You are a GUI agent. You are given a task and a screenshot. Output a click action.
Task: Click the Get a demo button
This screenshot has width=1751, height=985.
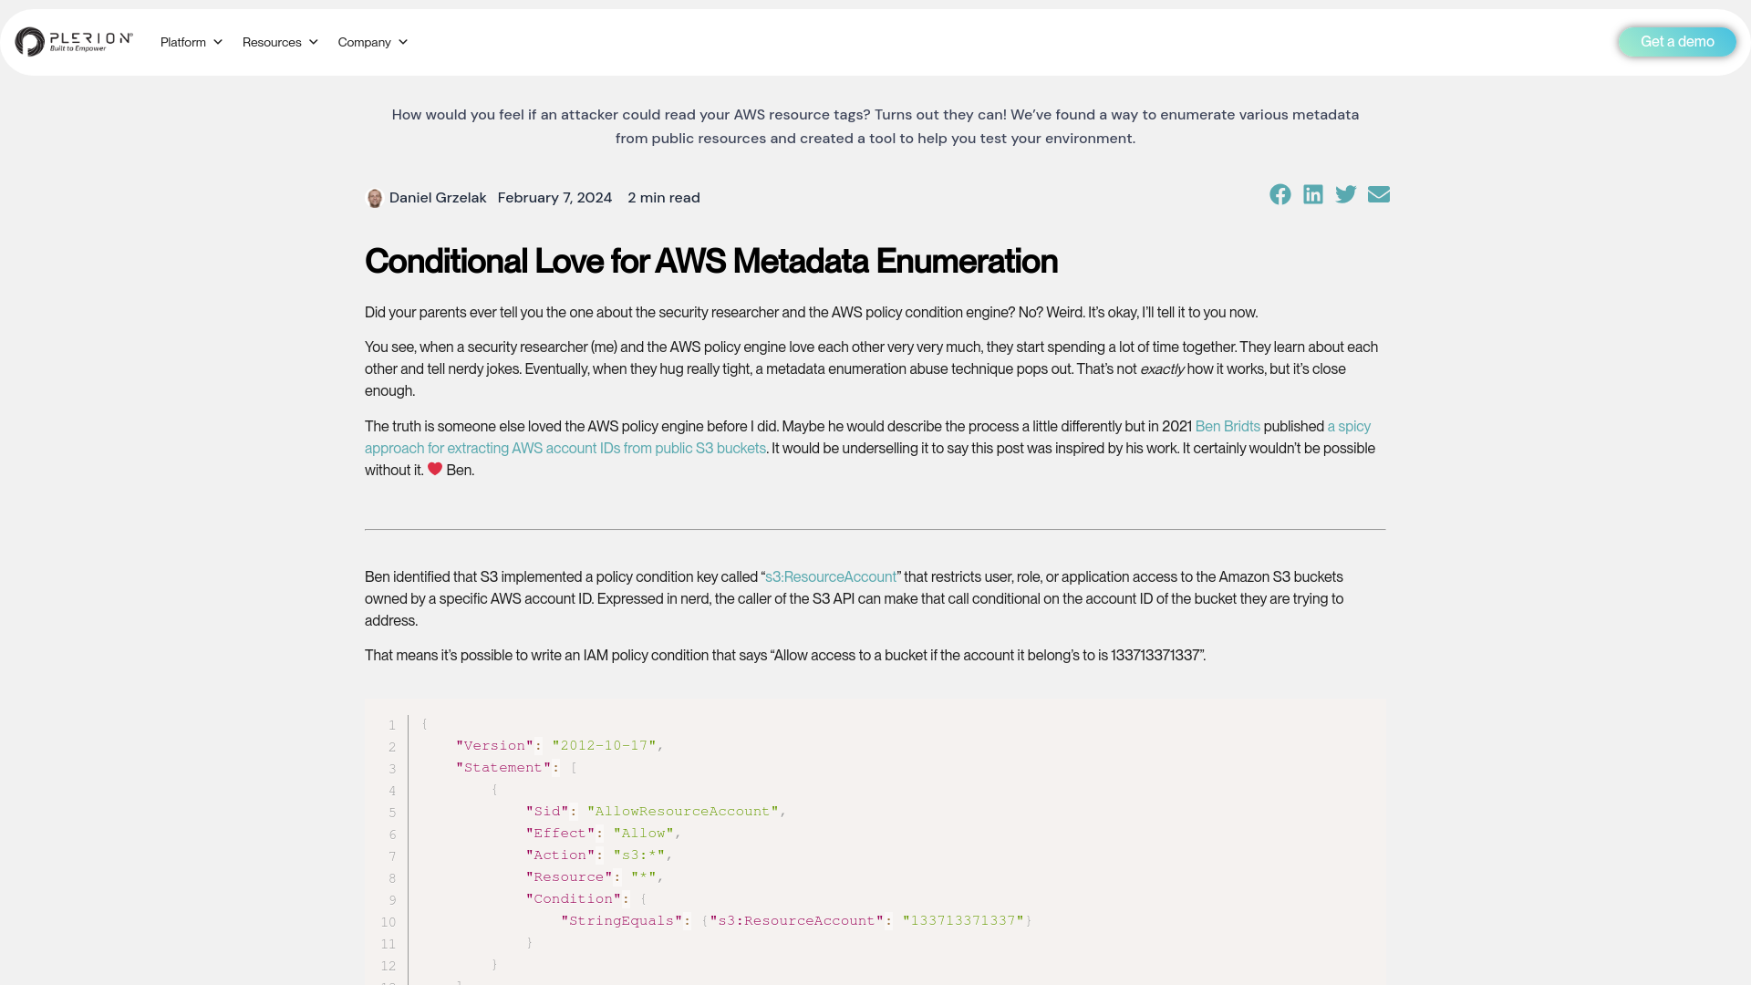pos(1677,42)
